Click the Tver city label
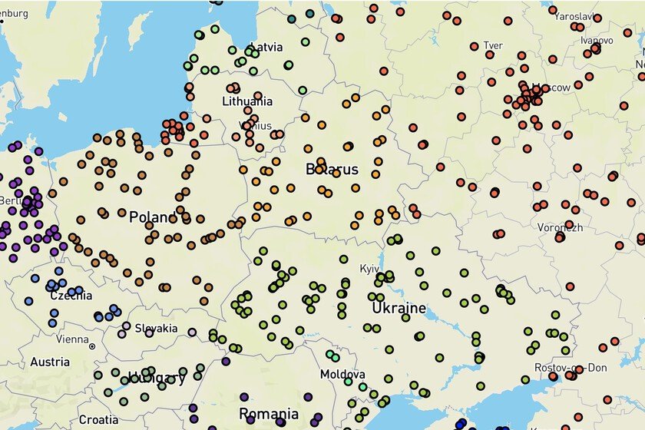This screenshot has height=430, width=645. coord(492,45)
